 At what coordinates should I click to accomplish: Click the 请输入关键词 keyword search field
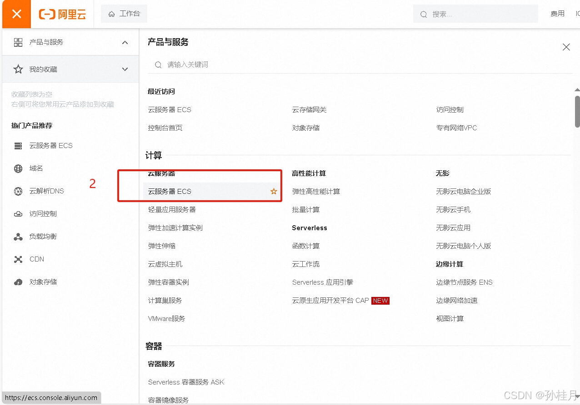(360, 64)
